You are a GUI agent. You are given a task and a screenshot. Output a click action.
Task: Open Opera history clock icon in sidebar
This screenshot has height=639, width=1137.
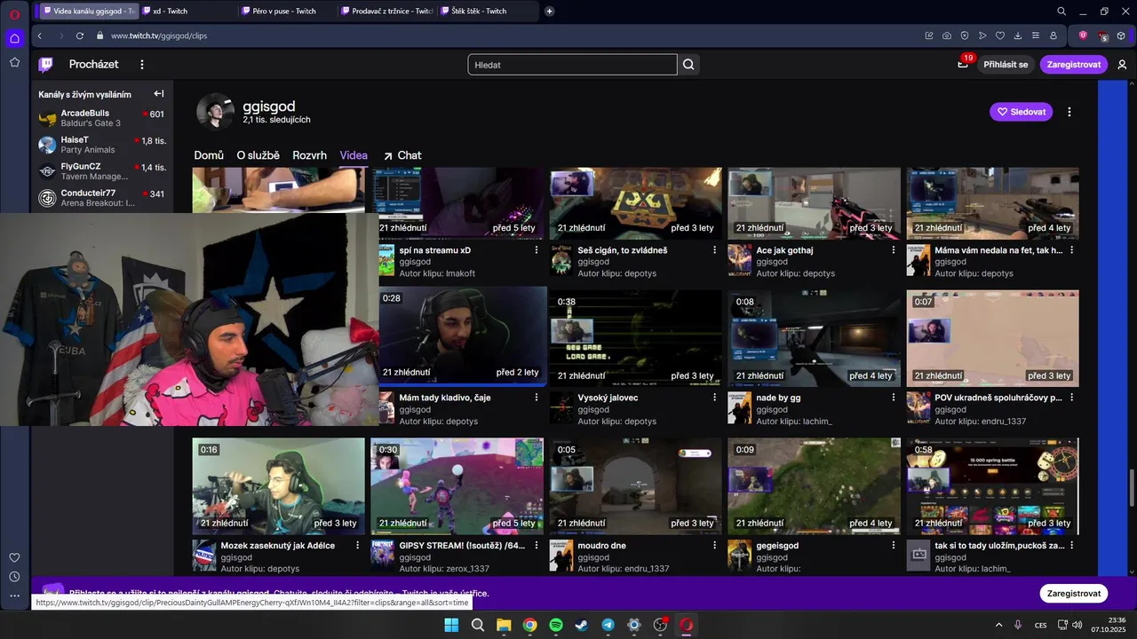pos(14,577)
